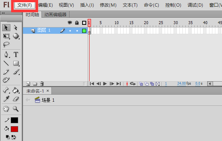The height and width of the screenshot is (141, 222).
Task: Toggle Onion Skin Outlines button
Action: click(147, 84)
